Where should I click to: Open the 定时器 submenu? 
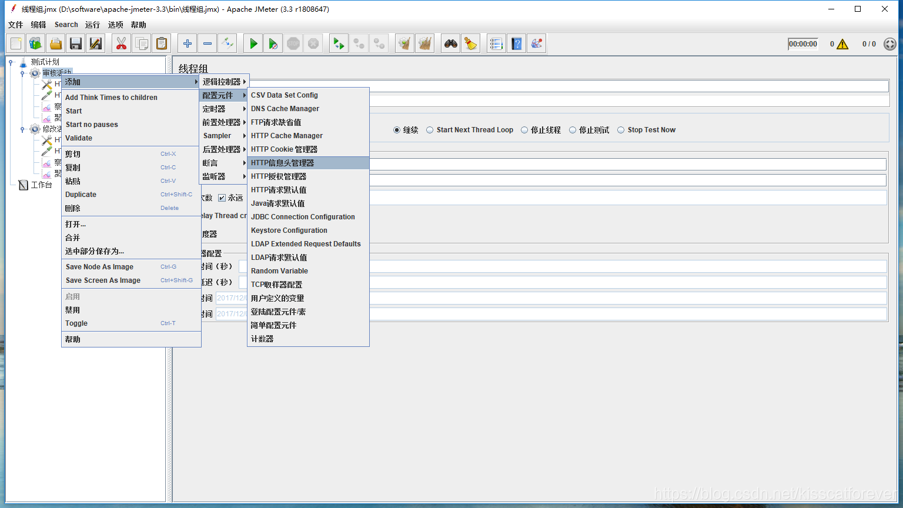(x=224, y=109)
